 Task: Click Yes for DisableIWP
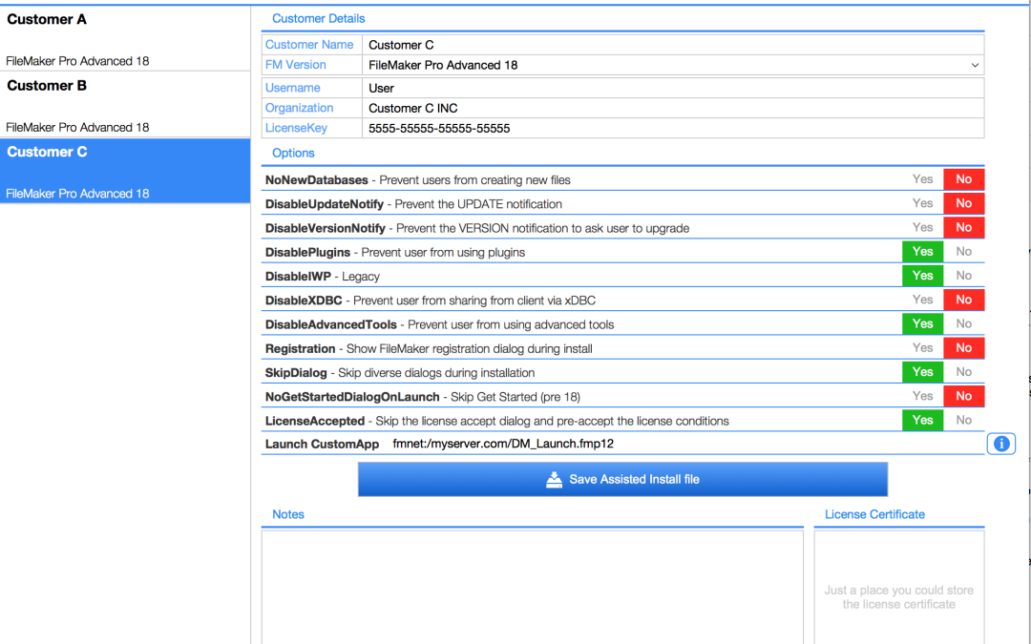coord(922,276)
